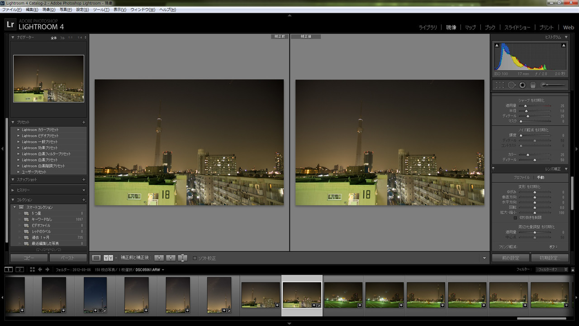Click the Paste settings button
Viewport: 579px width, 326px height.
click(68, 258)
